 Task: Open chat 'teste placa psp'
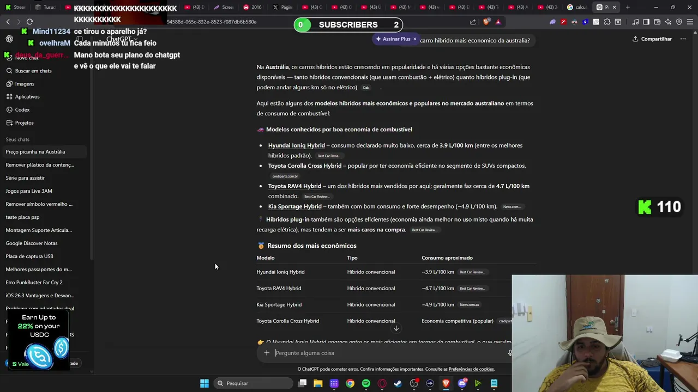click(44, 217)
